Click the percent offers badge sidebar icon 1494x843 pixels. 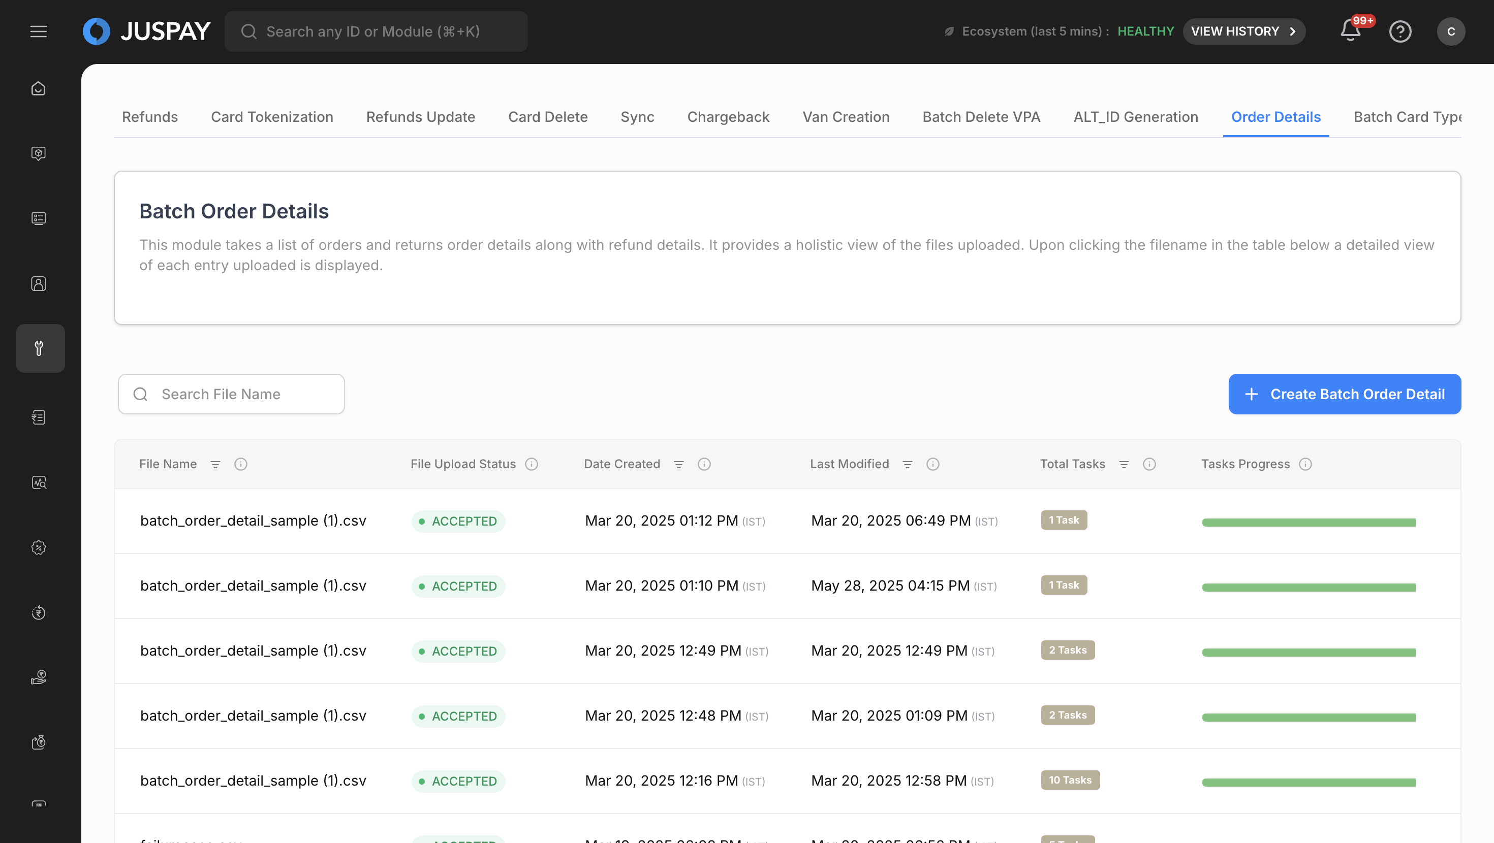click(x=38, y=547)
